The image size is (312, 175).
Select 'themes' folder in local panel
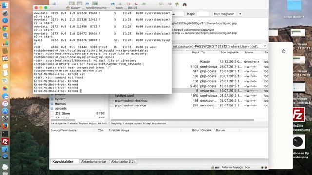pyautogui.click(x=60, y=104)
